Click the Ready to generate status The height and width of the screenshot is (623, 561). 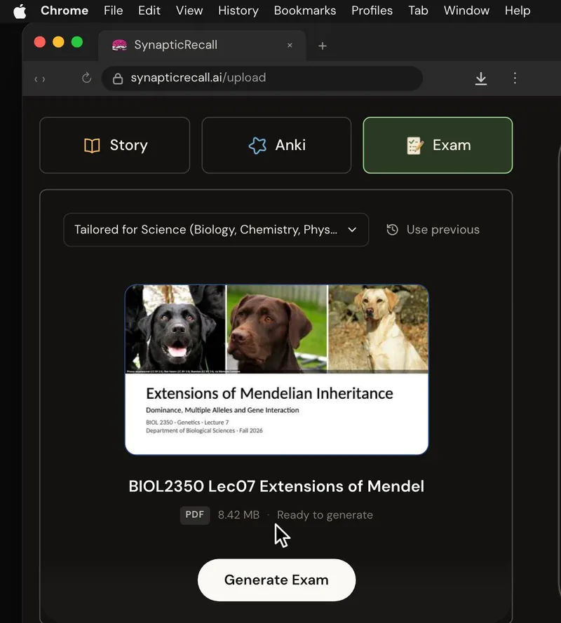(325, 515)
